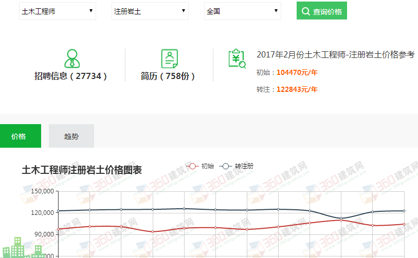Viewport: 418px width, 258px height.
Task: Click the recruitment info person icon
Action: coord(72,58)
